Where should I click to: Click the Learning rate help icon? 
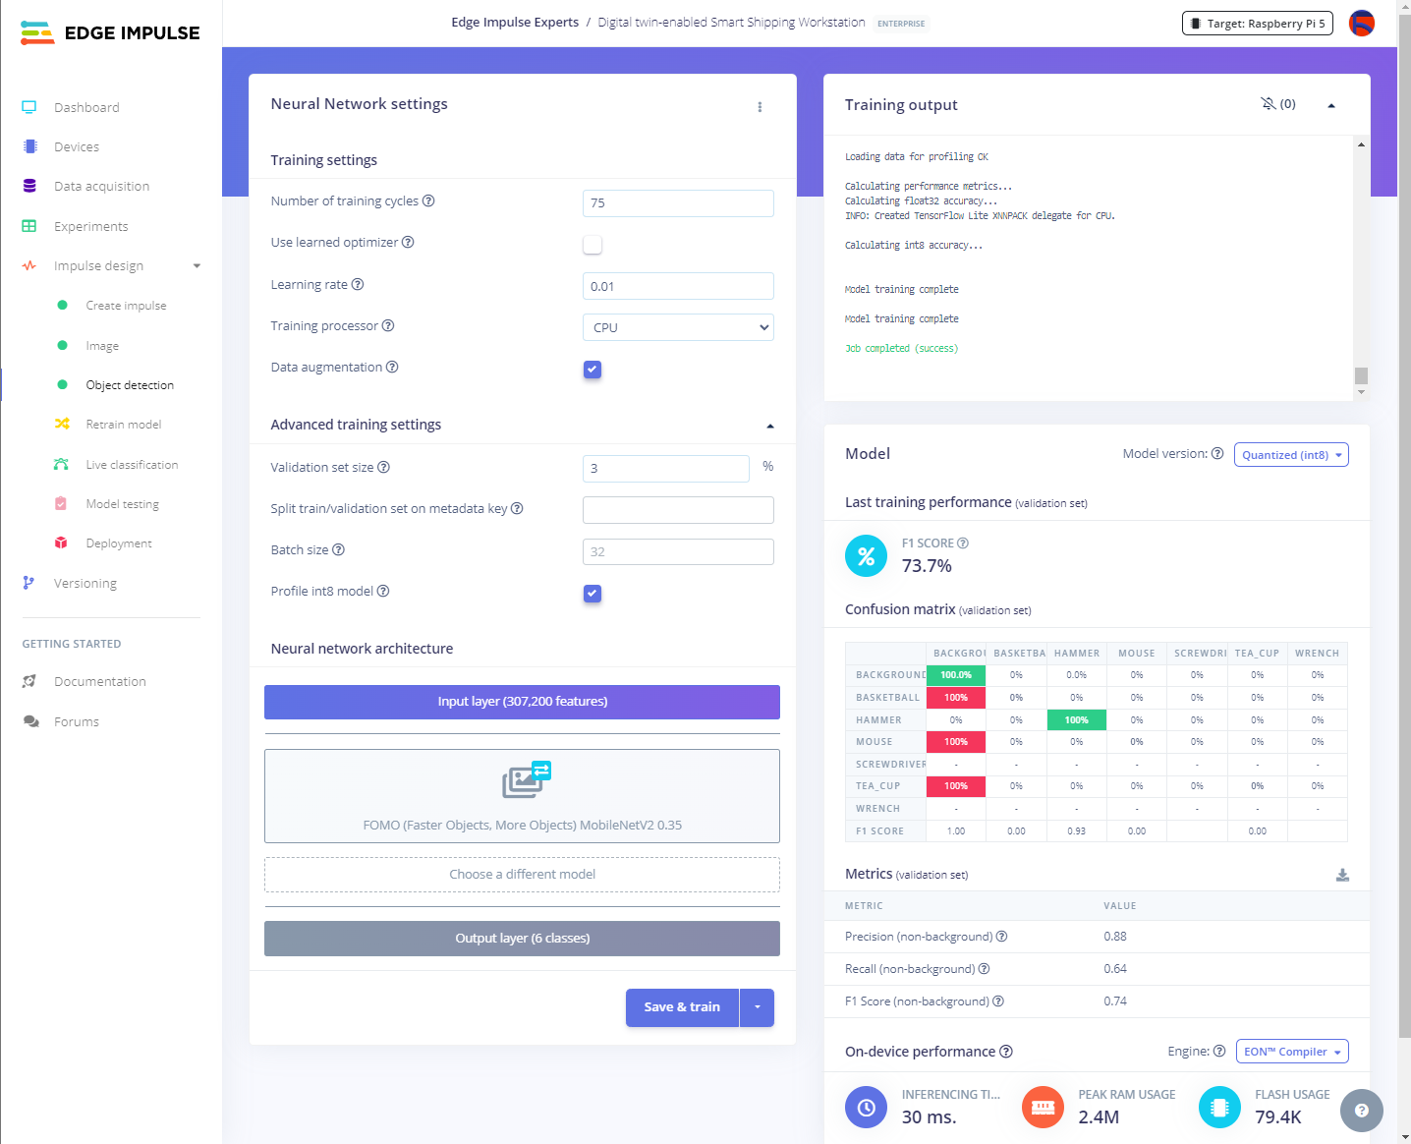[358, 285]
